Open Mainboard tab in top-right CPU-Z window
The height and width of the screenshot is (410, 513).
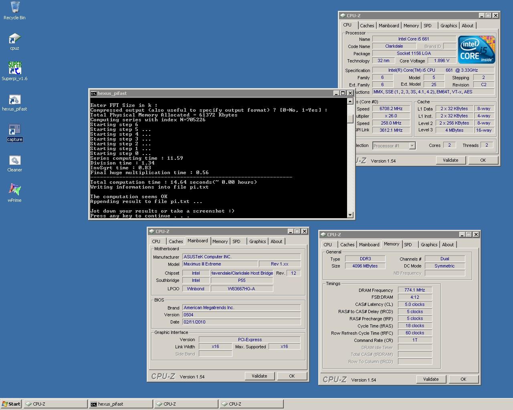pos(389,26)
